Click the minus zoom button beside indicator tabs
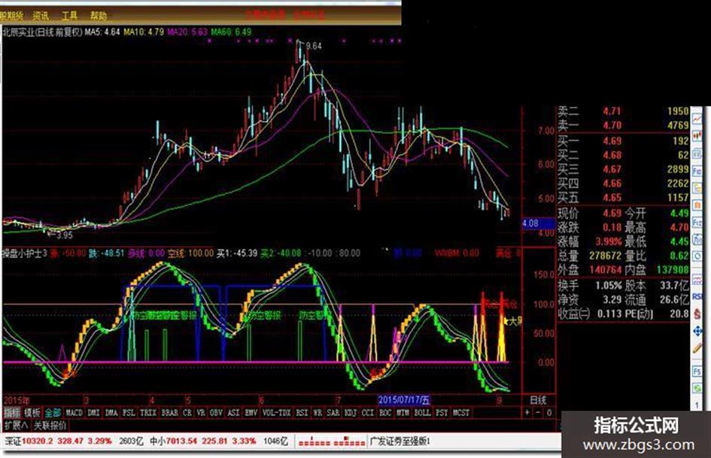 (538, 413)
